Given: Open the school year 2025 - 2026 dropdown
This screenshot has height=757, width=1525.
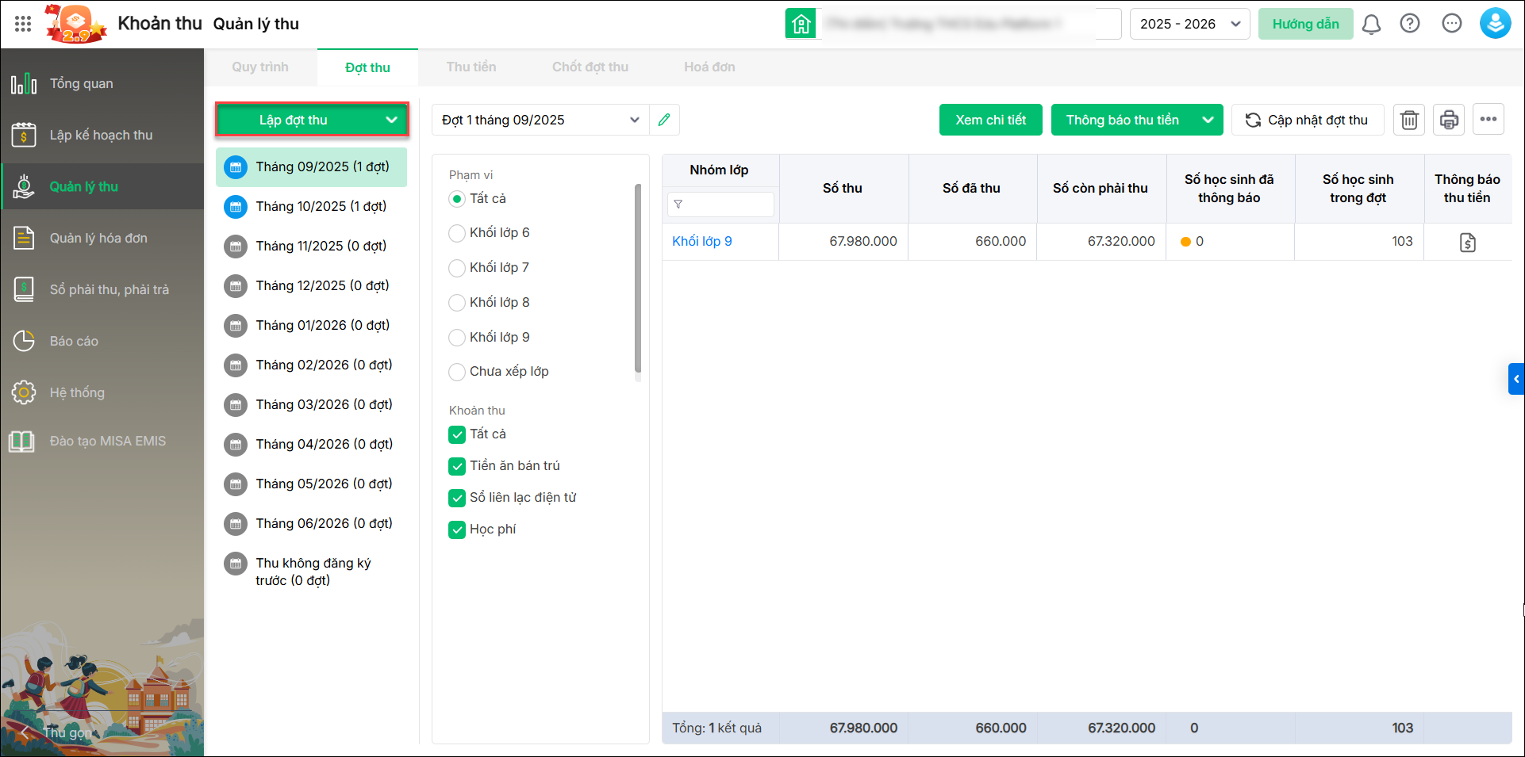Looking at the screenshot, I should pyautogui.click(x=1189, y=24).
